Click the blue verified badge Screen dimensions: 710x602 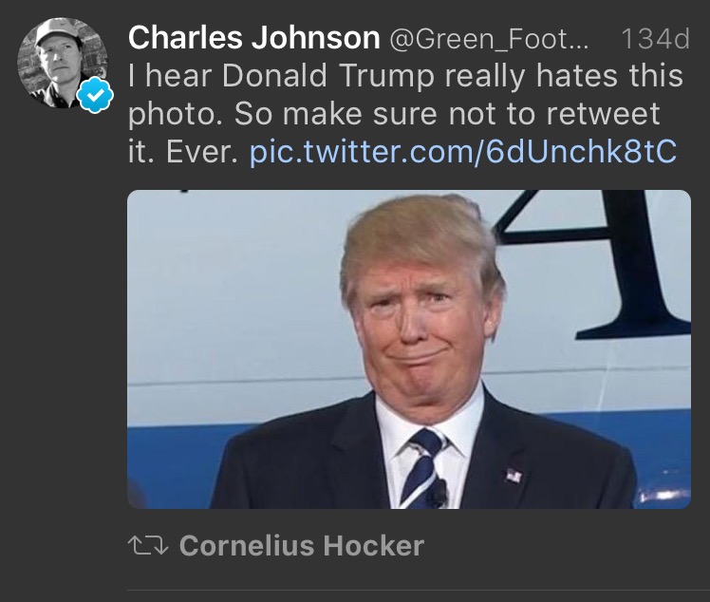coord(94,98)
